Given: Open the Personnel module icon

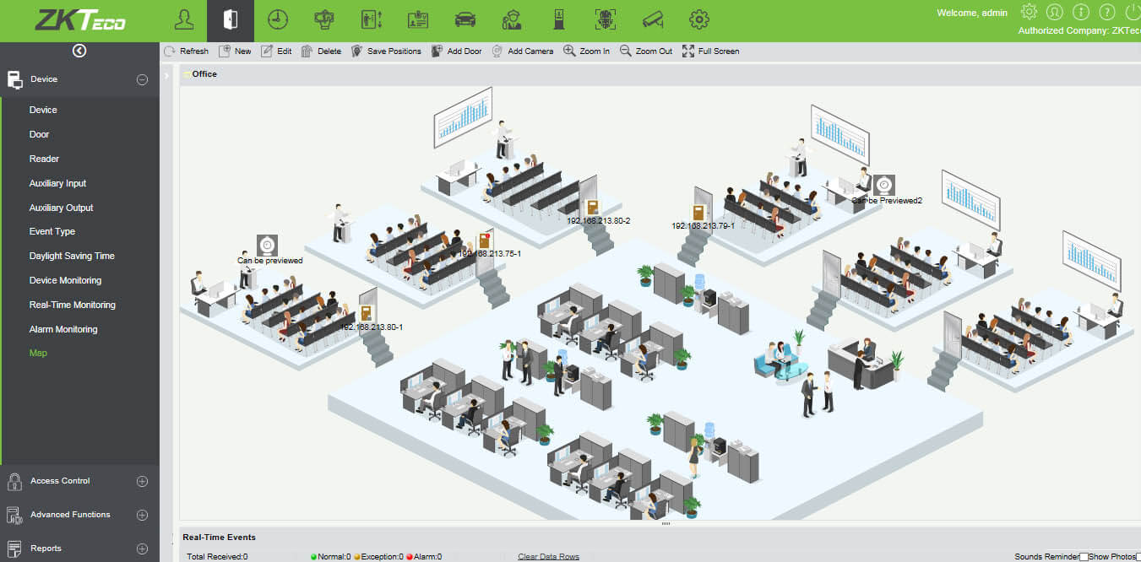Looking at the screenshot, I should point(184,19).
